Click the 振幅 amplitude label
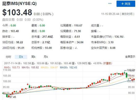This screenshot has width=140, height=100. (94, 31)
